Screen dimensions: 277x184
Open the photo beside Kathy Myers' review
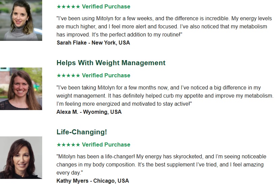pos(21,158)
